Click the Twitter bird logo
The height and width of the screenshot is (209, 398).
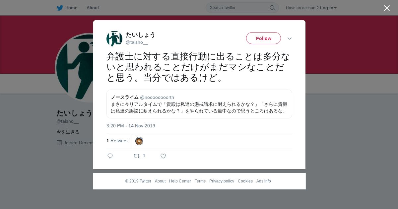pyautogui.click(x=60, y=8)
